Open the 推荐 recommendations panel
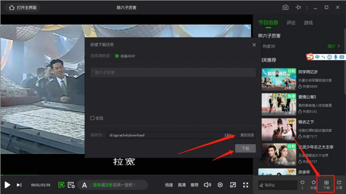 pyautogui.click(x=194, y=185)
